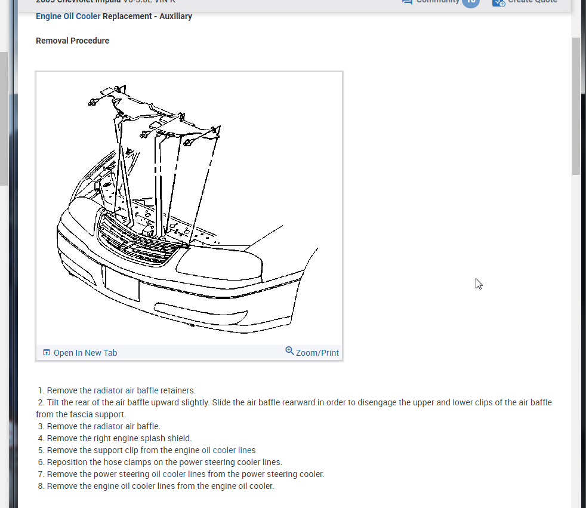
Task: Click the Zoom/Print magnifier icon
Action: pyautogui.click(x=289, y=351)
